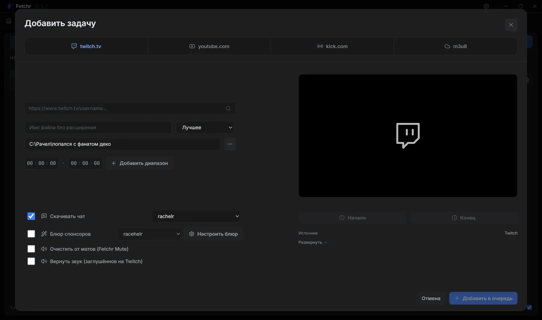Expand the Развернуть section
This screenshot has height=320, width=542.
click(313, 242)
